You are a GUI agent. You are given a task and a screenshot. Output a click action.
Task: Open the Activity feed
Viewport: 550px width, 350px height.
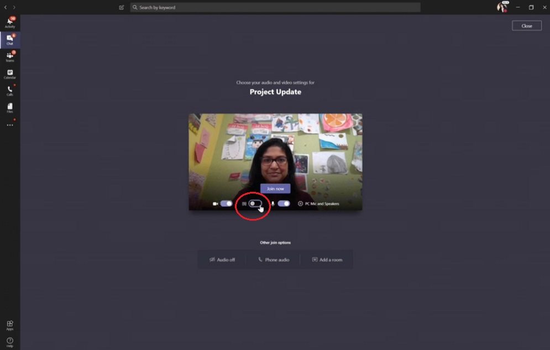click(9, 21)
